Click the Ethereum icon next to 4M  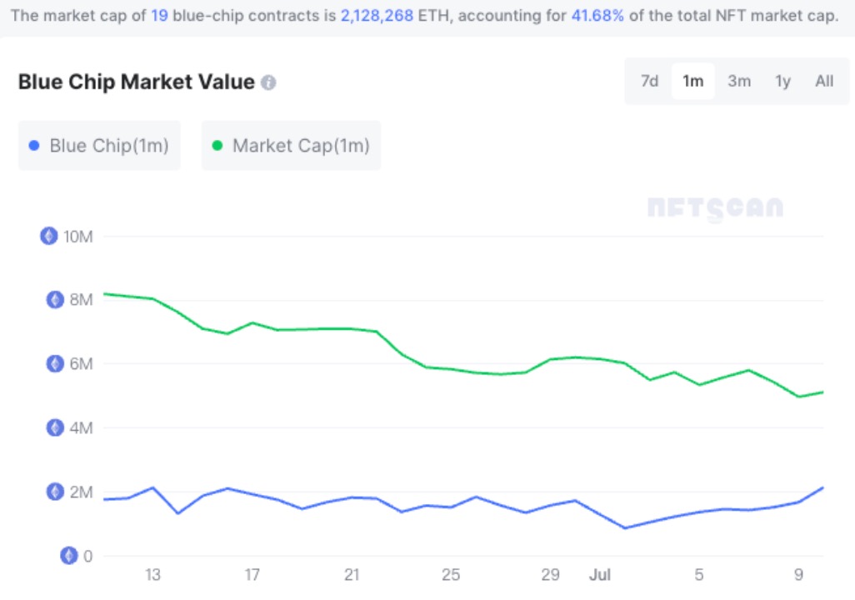[x=55, y=428]
